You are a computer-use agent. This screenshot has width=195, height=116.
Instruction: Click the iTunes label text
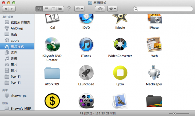coord(86,56)
